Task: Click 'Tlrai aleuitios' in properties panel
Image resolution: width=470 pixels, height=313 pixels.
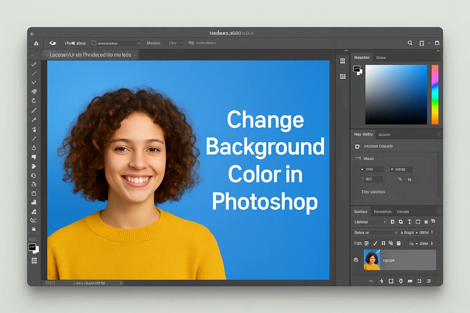Action: [x=373, y=192]
